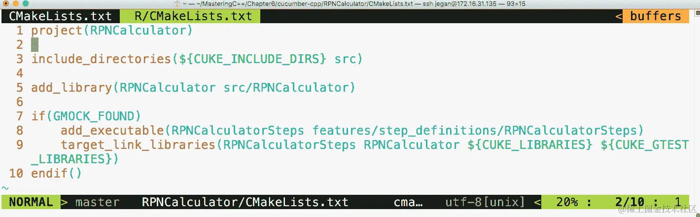Click the master branch segment in statusline

click(x=97, y=202)
